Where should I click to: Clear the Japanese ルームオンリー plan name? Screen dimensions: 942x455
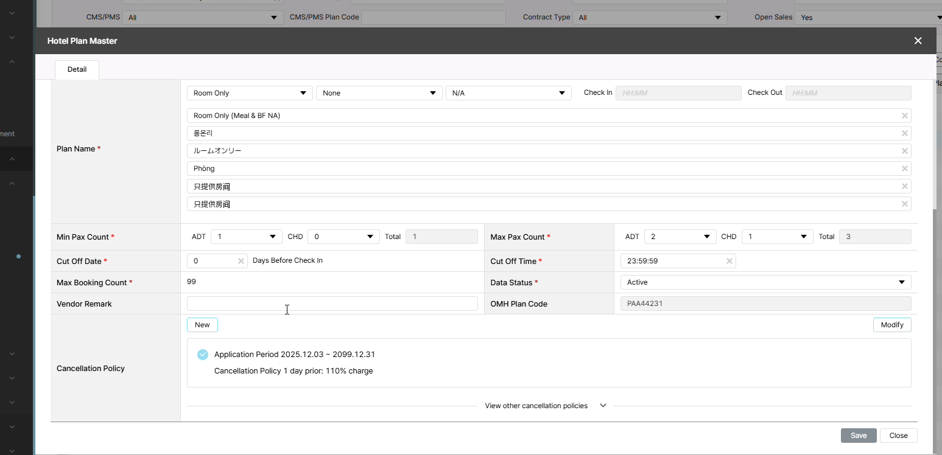coord(904,151)
